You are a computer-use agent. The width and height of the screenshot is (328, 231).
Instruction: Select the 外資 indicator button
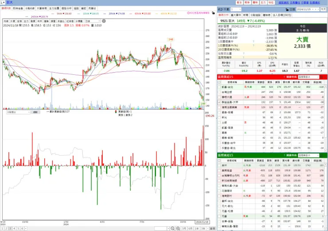pos(12,21)
